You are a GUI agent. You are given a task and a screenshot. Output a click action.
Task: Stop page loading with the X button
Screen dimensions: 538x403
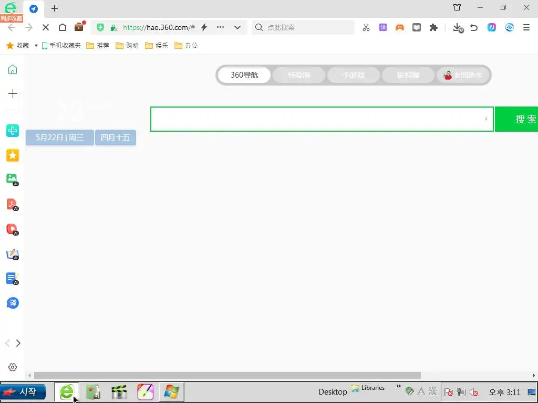[x=46, y=27]
